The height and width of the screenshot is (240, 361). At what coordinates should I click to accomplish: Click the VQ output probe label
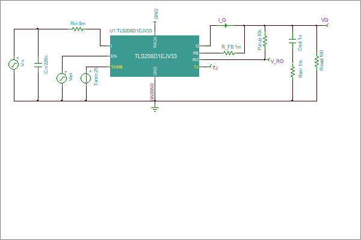[325, 20]
